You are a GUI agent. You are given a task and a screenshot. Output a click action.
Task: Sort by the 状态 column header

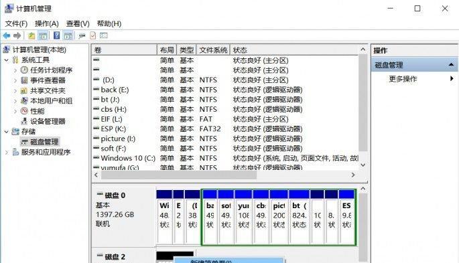(294, 50)
